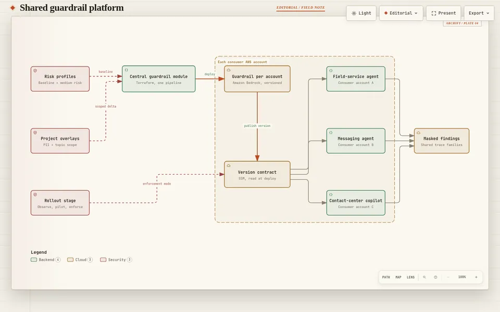Open the Editorial style dropdown
Screen dimensions: 500x312
[401, 13]
